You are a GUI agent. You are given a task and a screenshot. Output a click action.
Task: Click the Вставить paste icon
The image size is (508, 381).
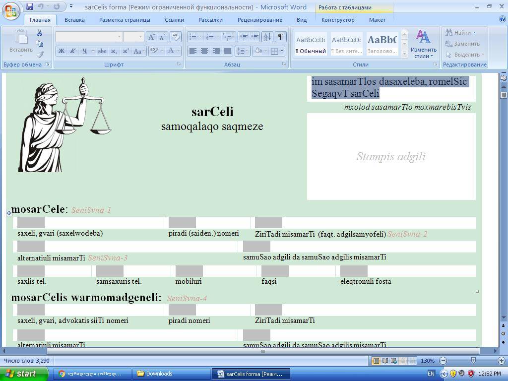pos(21,37)
